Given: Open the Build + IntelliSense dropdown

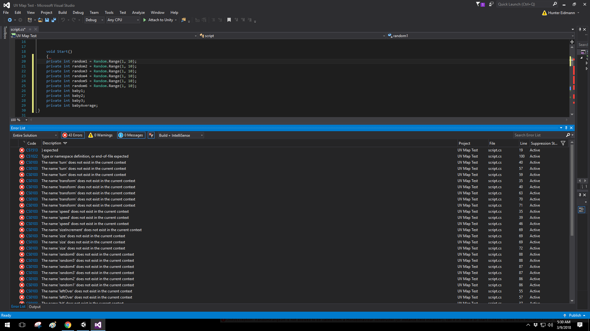Looking at the screenshot, I should pos(181,135).
